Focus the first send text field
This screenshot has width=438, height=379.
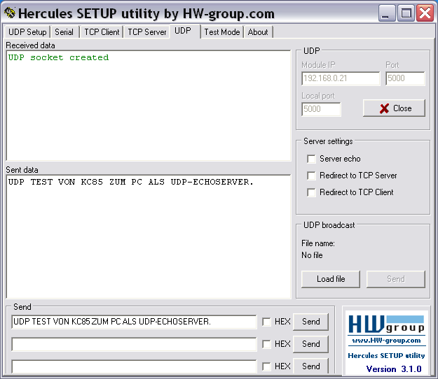coord(134,322)
